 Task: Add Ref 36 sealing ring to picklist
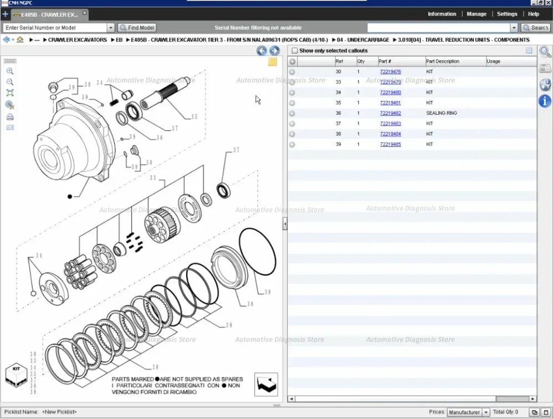(x=292, y=114)
